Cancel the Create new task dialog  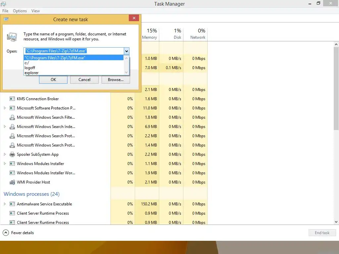point(84,79)
